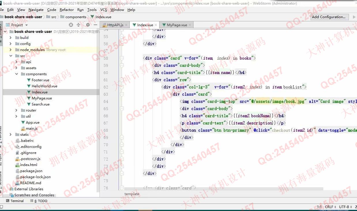This screenshot has width=357, height=211.
Task: Select index.html in project tree
Action: tap(29, 165)
